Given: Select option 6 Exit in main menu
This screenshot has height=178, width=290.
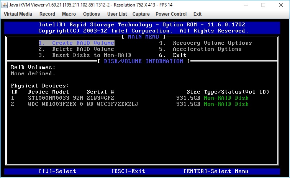Looking at the screenshot, I should 173,55.
